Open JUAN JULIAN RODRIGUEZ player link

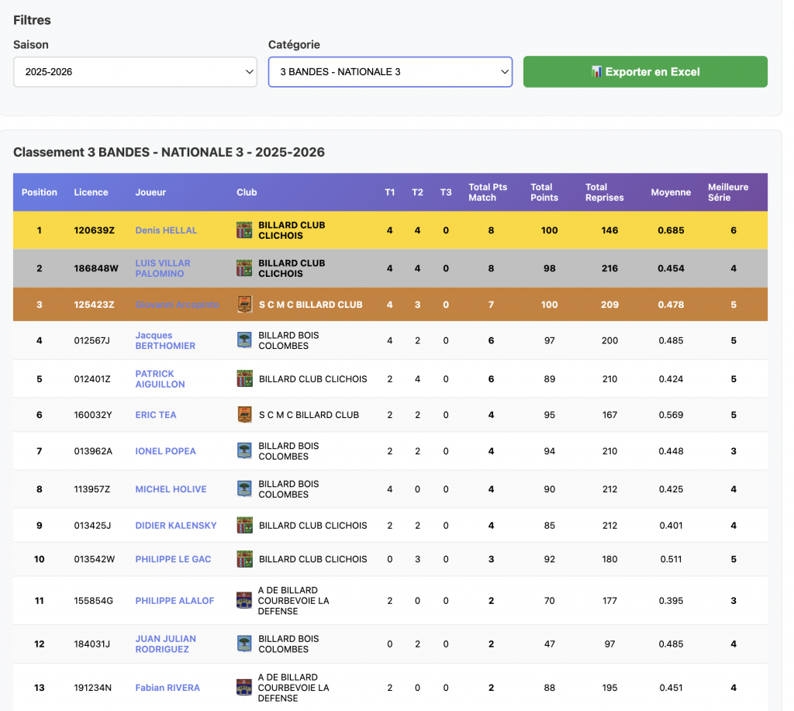point(165,644)
